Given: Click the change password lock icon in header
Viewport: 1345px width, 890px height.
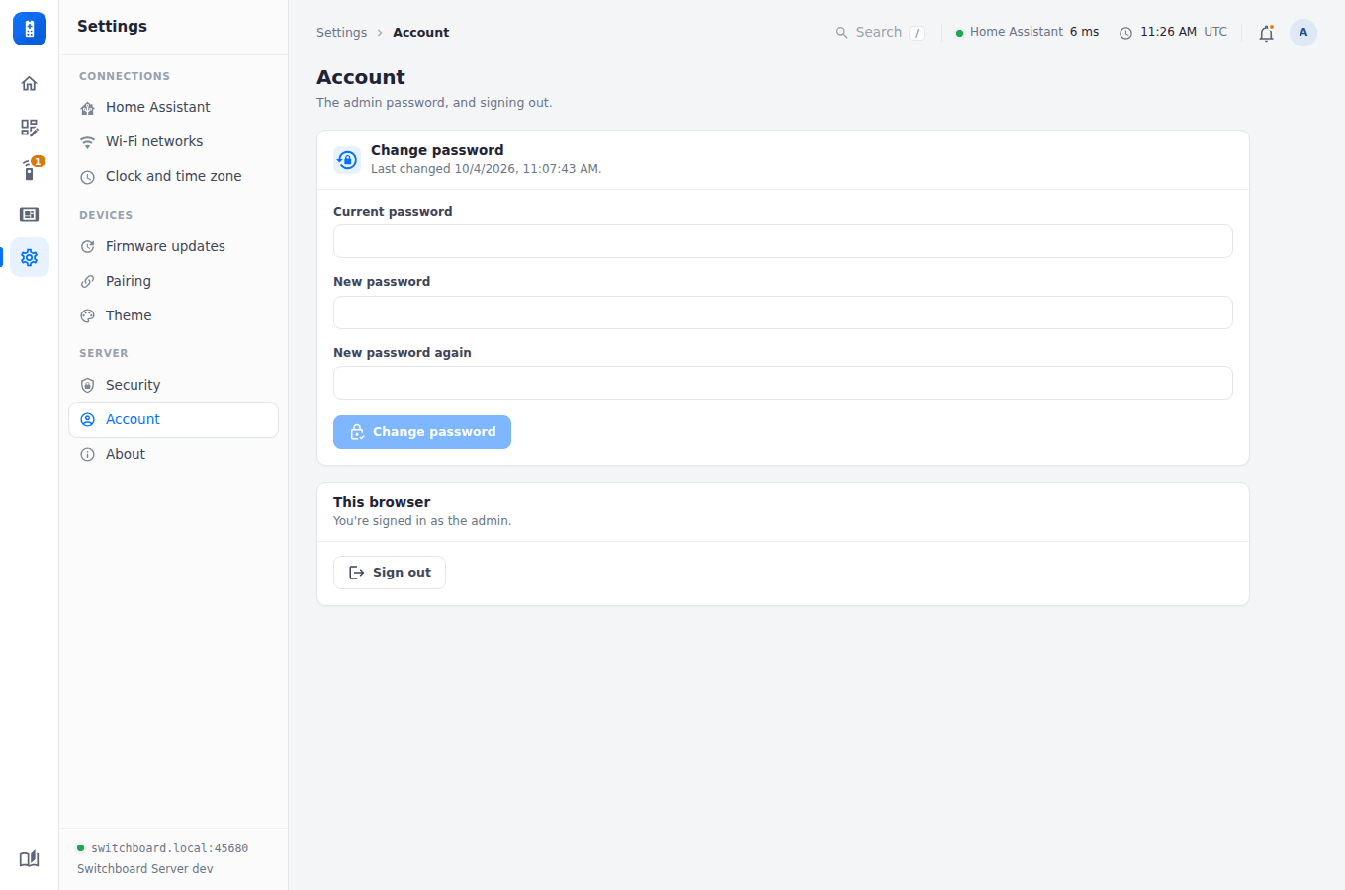Looking at the screenshot, I should click(347, 159).
